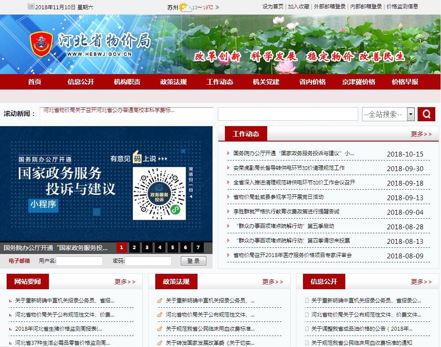The height and width of the screenshot is (347, 441).
Task: Open the 机关党建 navigation item
Action: pos(266,82)
